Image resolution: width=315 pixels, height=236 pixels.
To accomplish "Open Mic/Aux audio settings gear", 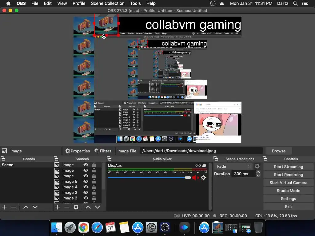I will point(203,178).
